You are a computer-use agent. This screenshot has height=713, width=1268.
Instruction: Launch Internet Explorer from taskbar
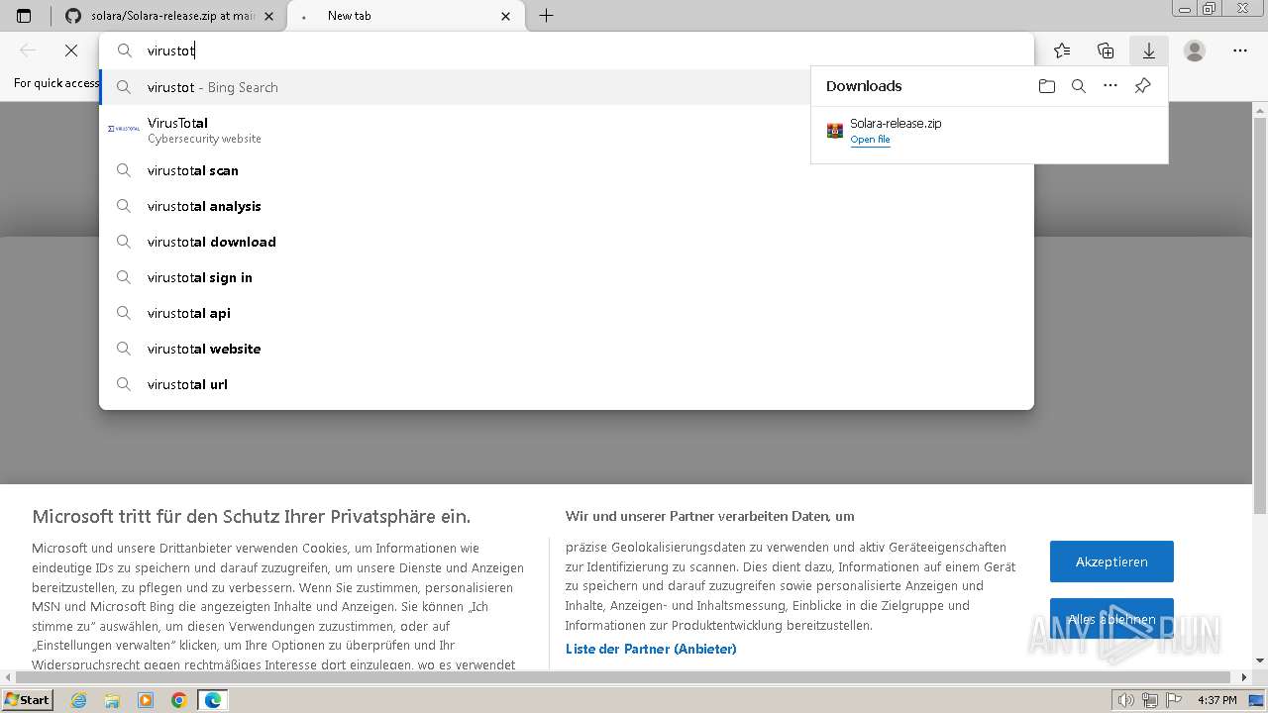pos(79,700)
